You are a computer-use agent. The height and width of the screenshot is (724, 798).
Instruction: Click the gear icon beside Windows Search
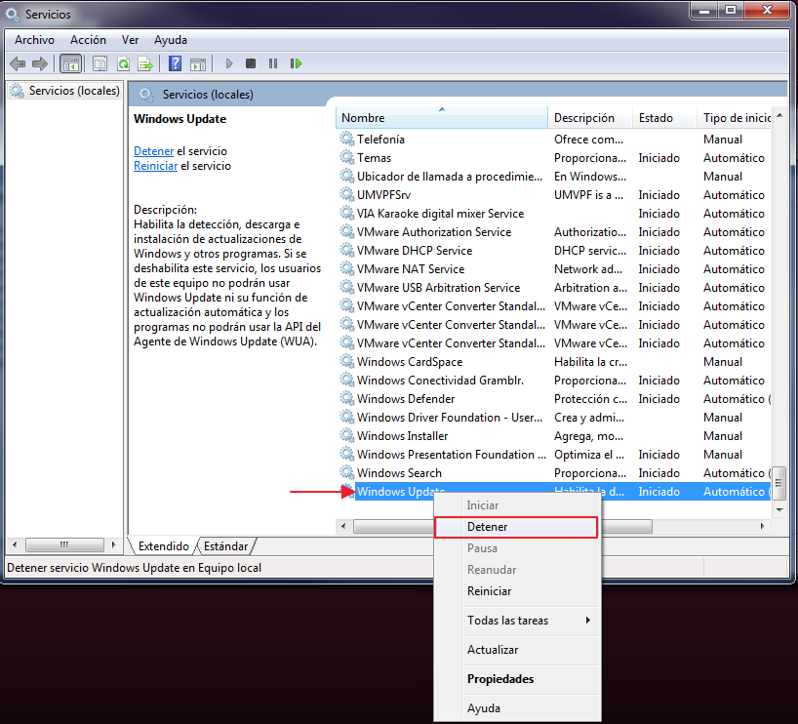[347, 473]
